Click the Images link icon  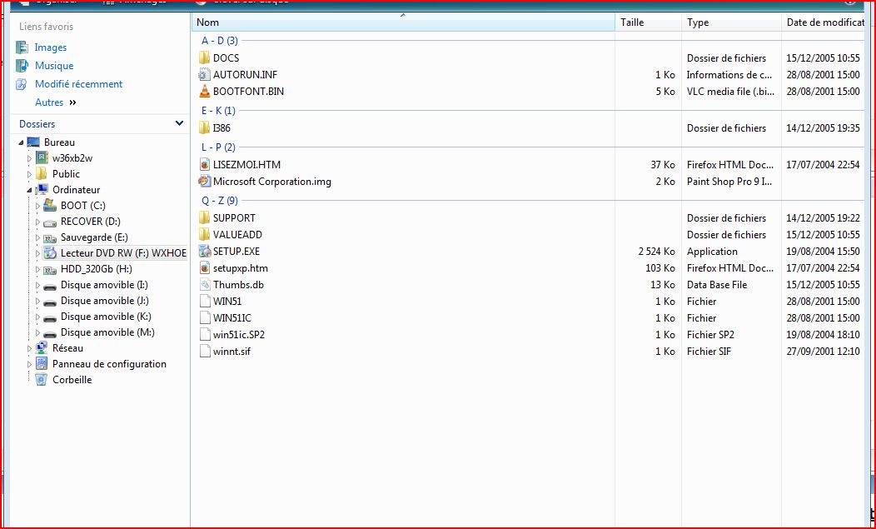point(22,47)
